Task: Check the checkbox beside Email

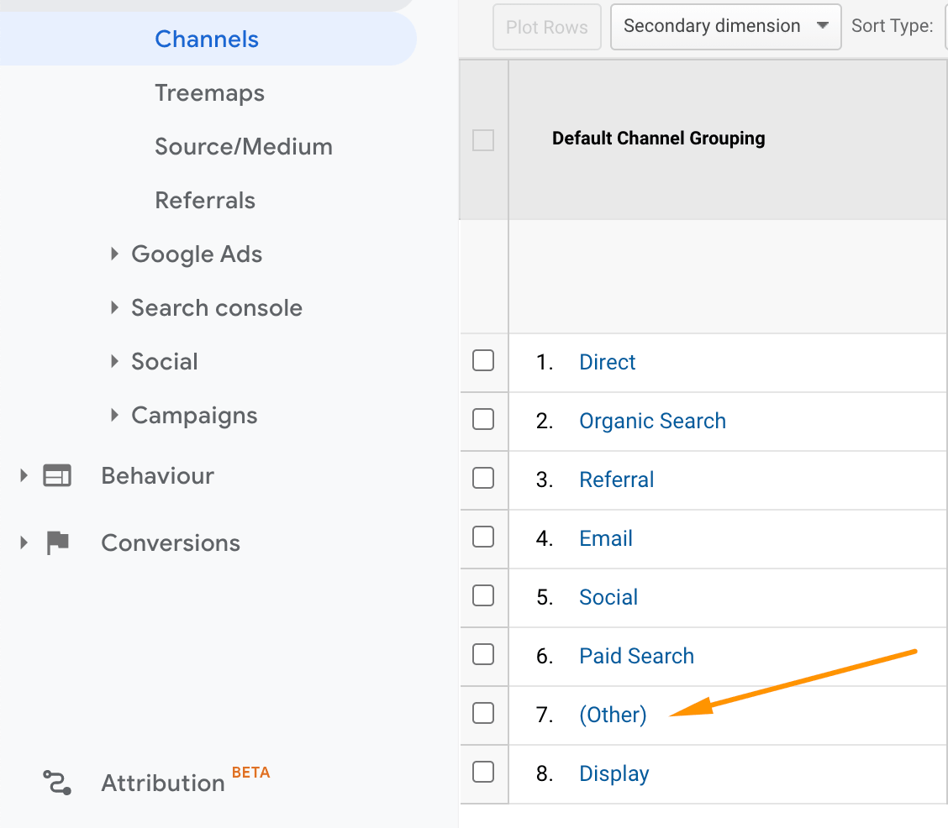Action: pyautogui.click(x=483, y=537)
